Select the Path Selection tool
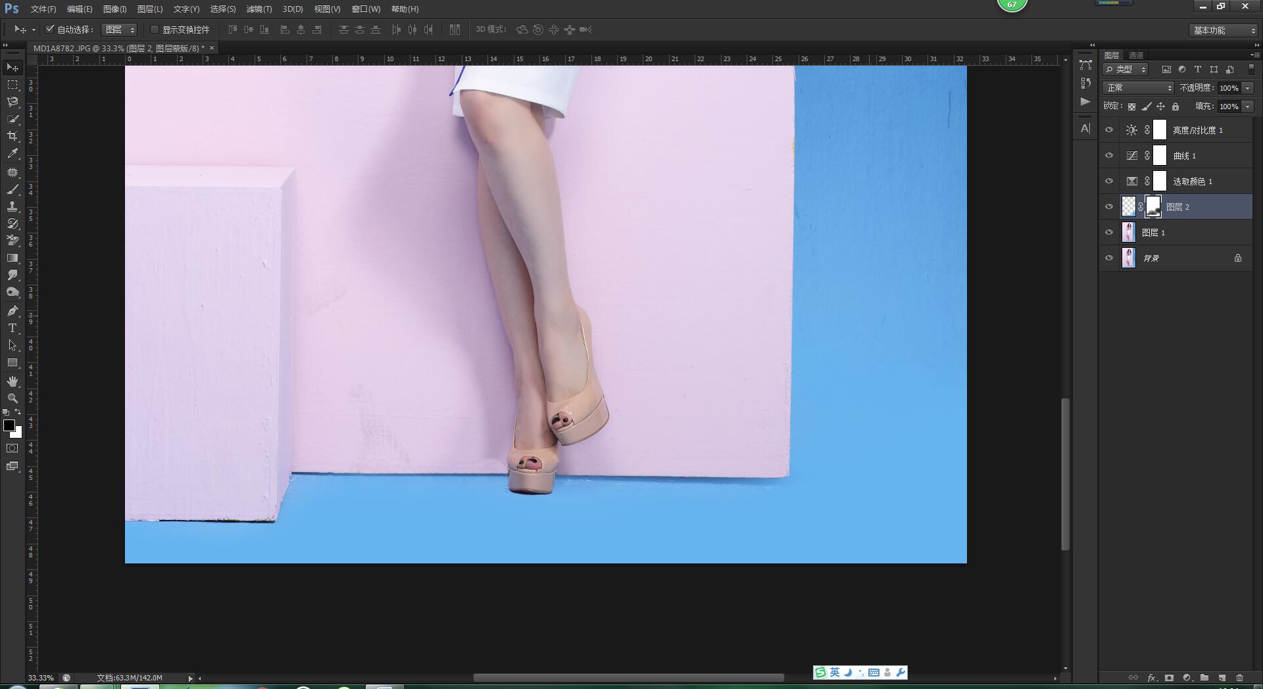 click(12, 345)
